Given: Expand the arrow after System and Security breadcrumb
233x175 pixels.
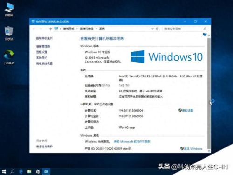Looking at the screenshot, I should pos(96,29).
